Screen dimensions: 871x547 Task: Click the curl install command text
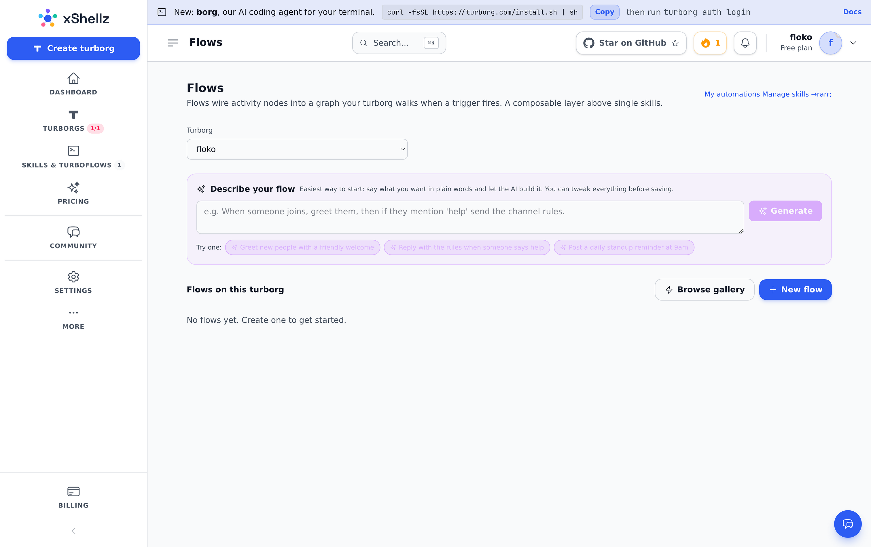[x=482, y=12]
